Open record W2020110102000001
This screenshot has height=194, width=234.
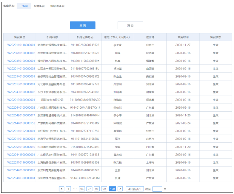tap(21, 131)
